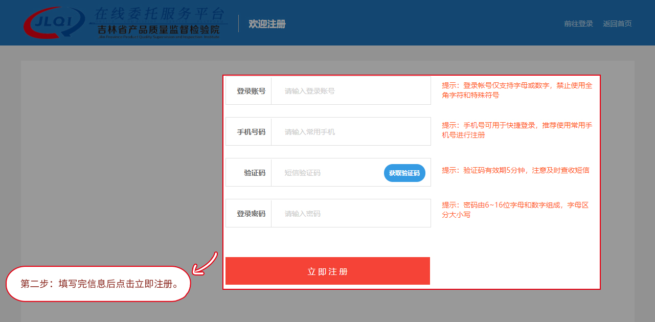Viewport: 655px width, 322px height.
Task: Click the 登录账号 field label
Action: coord(251,91)
